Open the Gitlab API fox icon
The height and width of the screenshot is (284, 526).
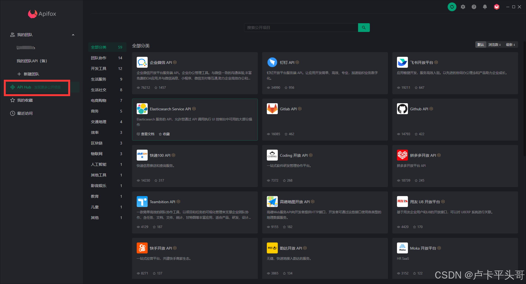pos(272,109)
